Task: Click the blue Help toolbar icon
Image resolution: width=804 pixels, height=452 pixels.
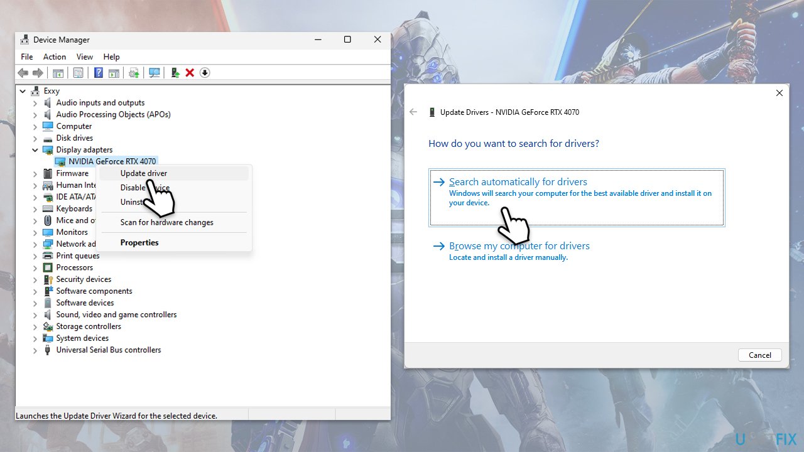Action: tap(99, 73)
